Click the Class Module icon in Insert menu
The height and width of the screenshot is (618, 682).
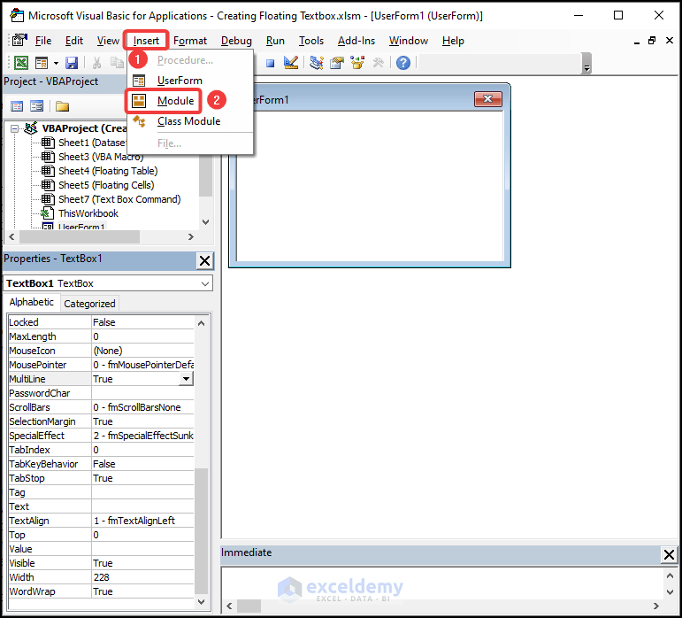[x=139, y=121]
